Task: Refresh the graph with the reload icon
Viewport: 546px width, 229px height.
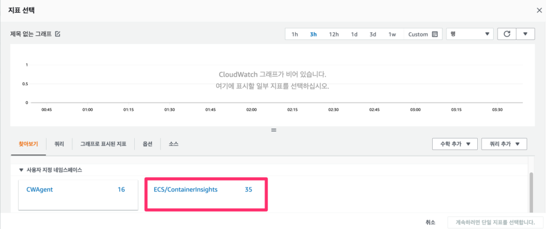Action: 507,34
